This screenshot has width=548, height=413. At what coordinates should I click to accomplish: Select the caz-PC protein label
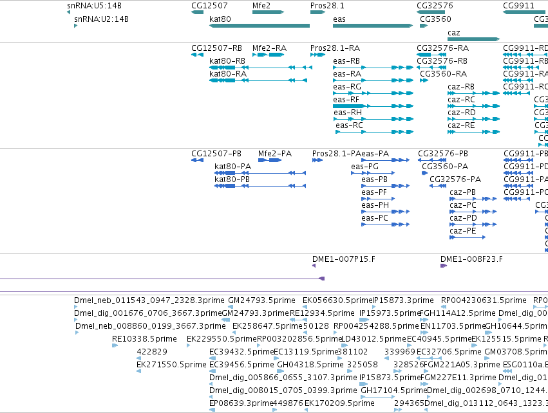[463, 205]
